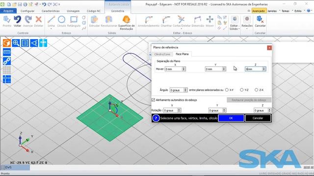
Task: Click the blue help question mark in dialog
Action: pos(156,118)
